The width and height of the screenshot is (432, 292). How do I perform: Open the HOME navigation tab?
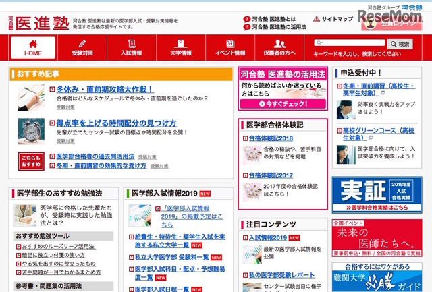point(33,48)
